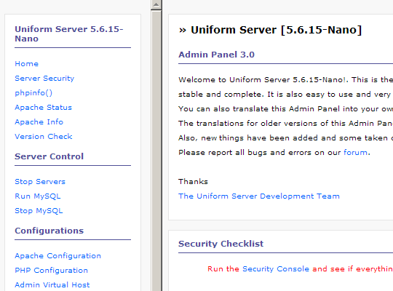Open Admin Virtual Host link
This screenshot has height=291, width=393.
click(52, 285)
